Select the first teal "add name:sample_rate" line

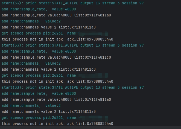tap(39, 9)
